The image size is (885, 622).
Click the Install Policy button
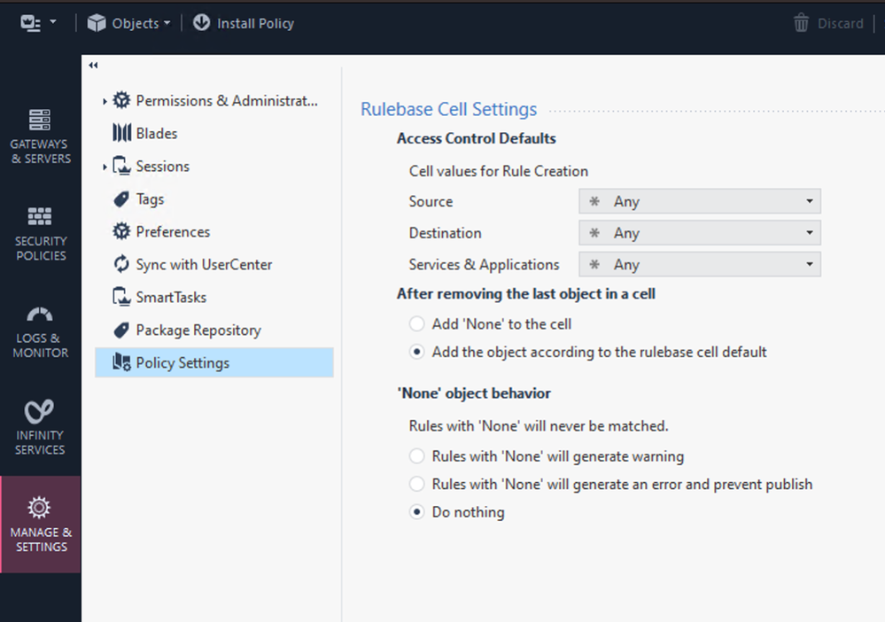coord(244,23)
